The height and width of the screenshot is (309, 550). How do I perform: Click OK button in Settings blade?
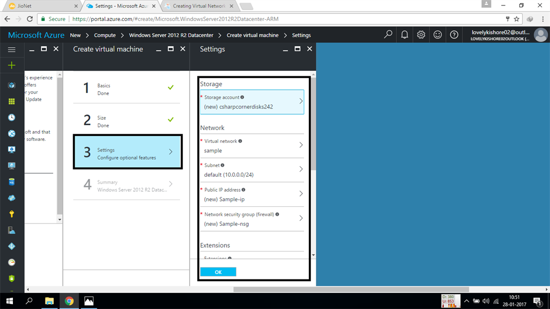tap(218, 272)
